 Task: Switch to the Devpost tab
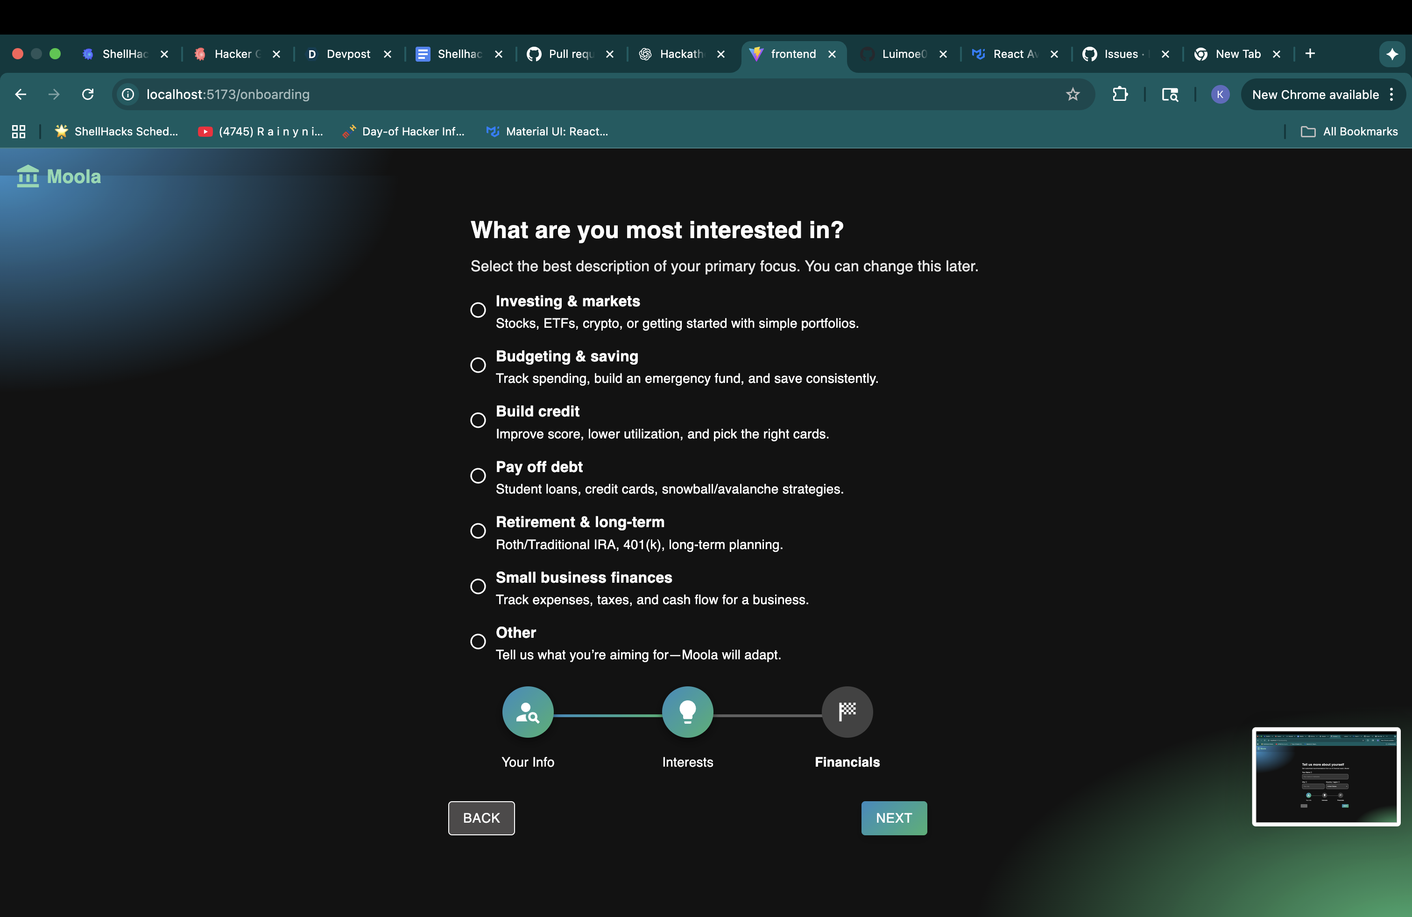coord(348,54)
